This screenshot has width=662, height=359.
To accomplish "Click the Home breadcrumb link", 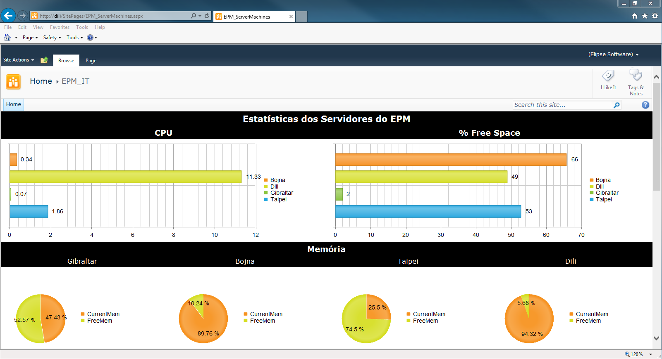I will click(41, 81).
